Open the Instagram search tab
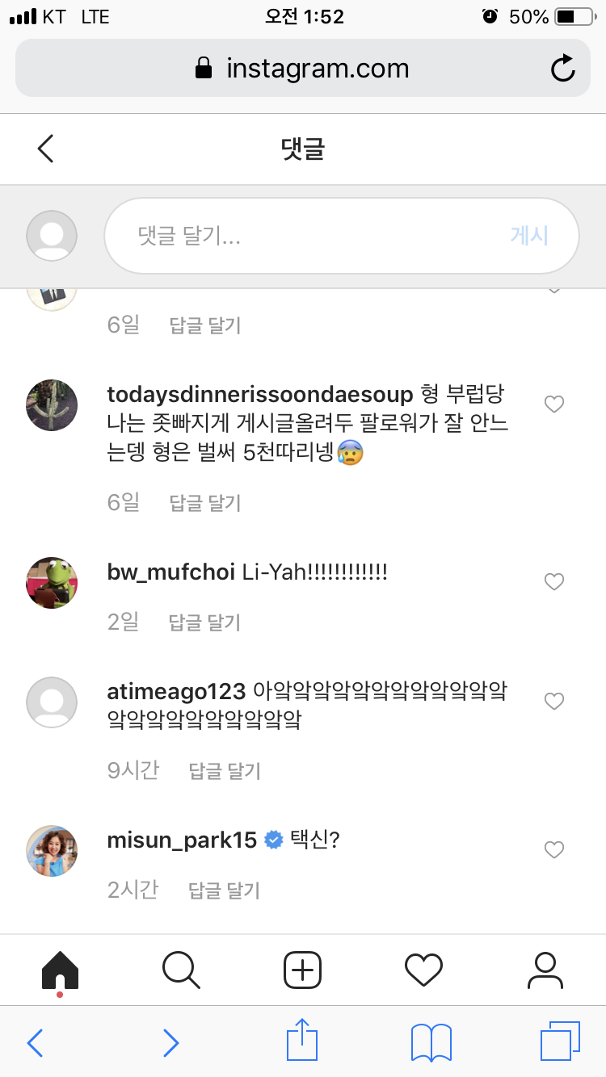This screenshot has height=1077, width=606. pos(181,970)
